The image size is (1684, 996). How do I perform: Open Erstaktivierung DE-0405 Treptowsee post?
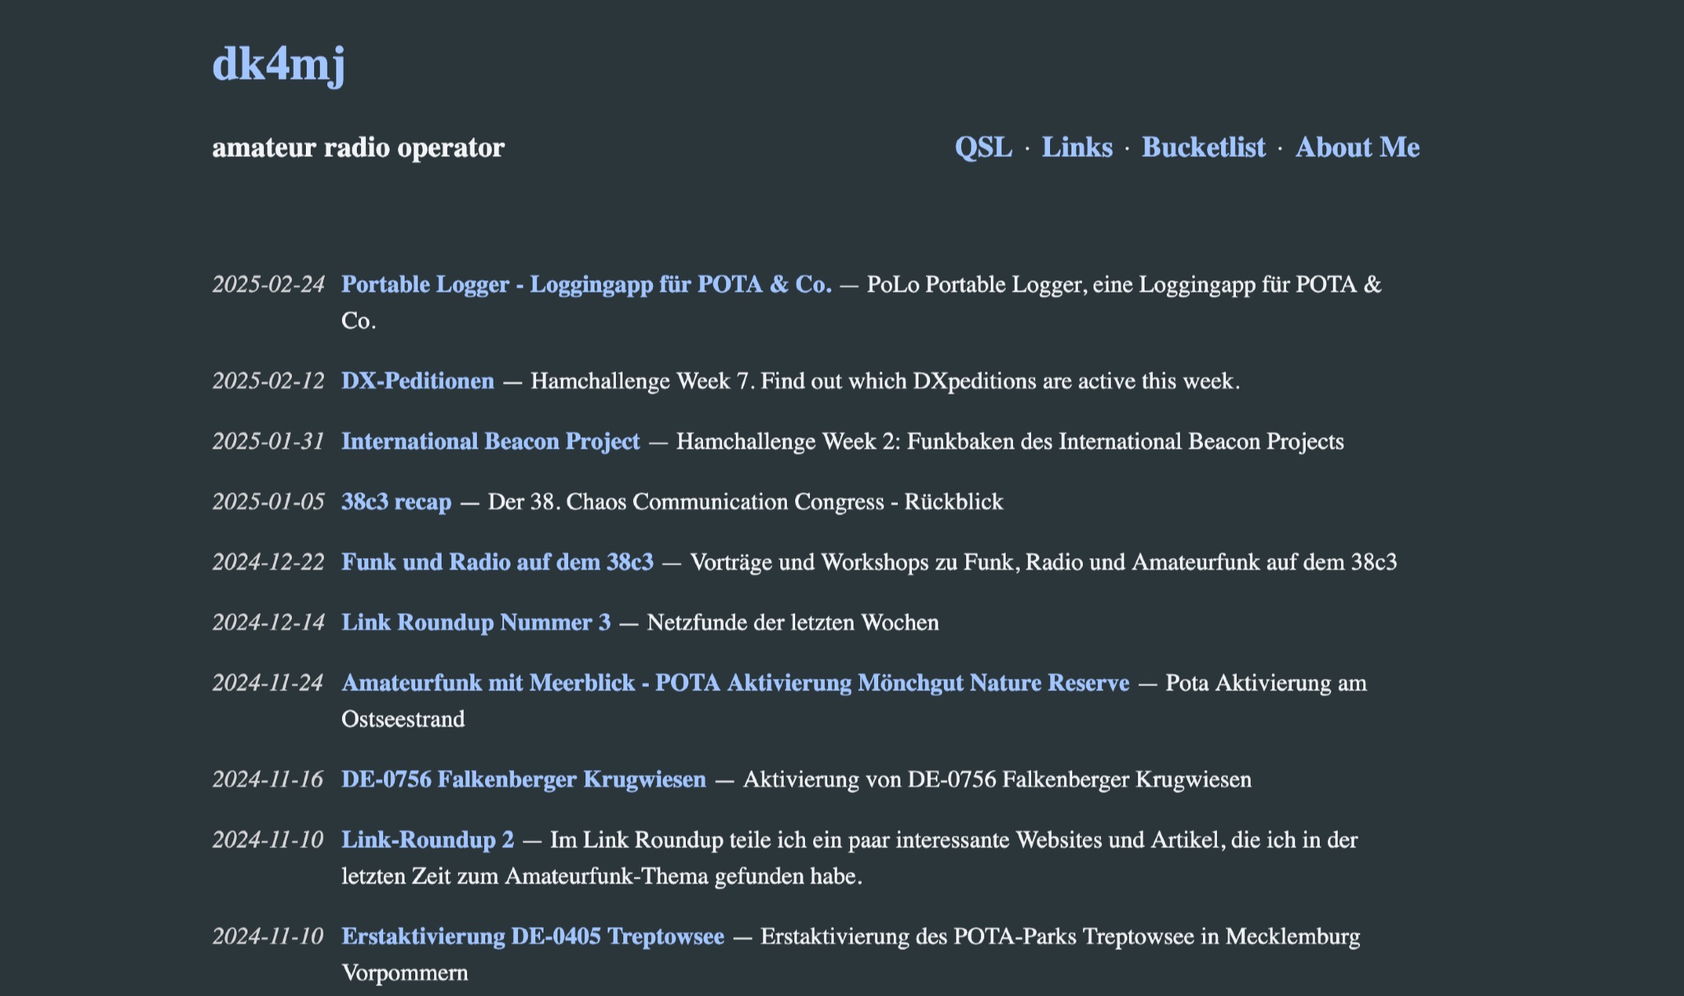click(532, 937)
